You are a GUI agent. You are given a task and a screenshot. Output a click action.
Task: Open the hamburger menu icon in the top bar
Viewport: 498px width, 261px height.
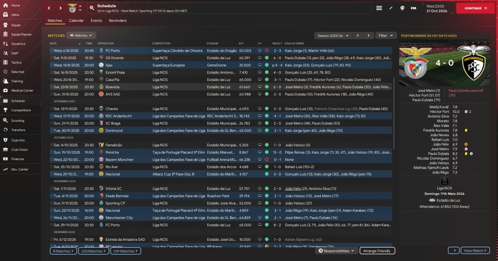pyautogui.click(x=379, y=8)
